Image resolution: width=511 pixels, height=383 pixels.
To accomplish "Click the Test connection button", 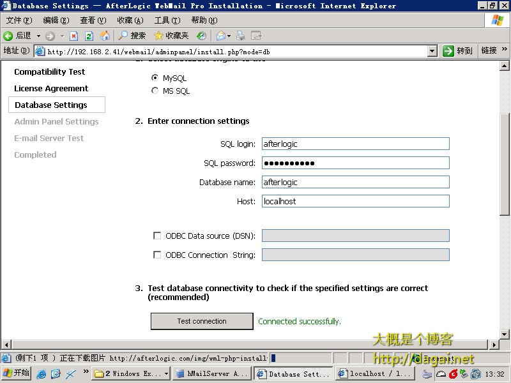I will 202,321.
